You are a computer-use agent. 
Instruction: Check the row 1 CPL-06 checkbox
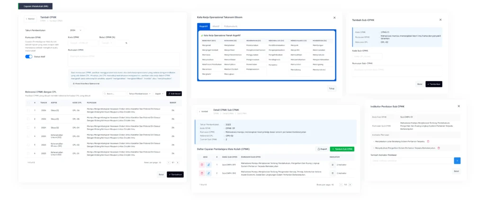coord(28,110)
